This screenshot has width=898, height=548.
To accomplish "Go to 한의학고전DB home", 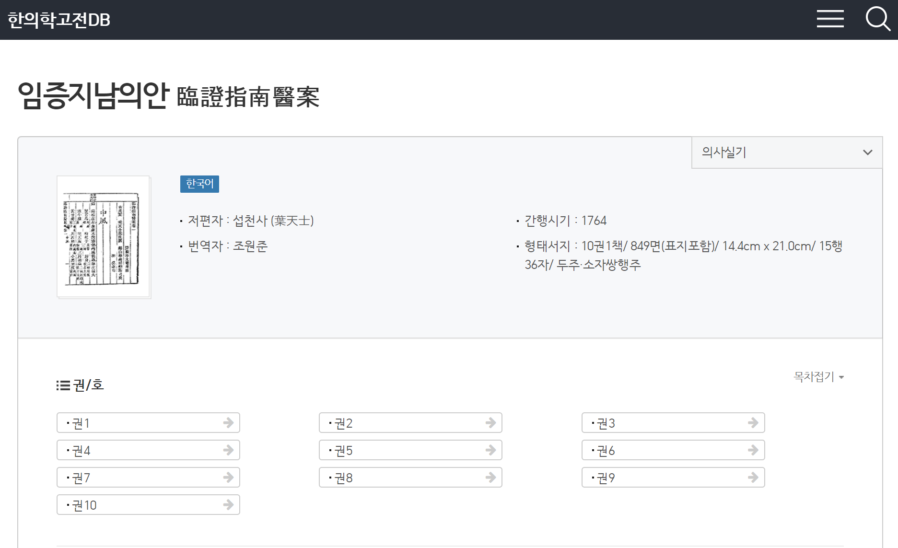I will pos(58,20).
